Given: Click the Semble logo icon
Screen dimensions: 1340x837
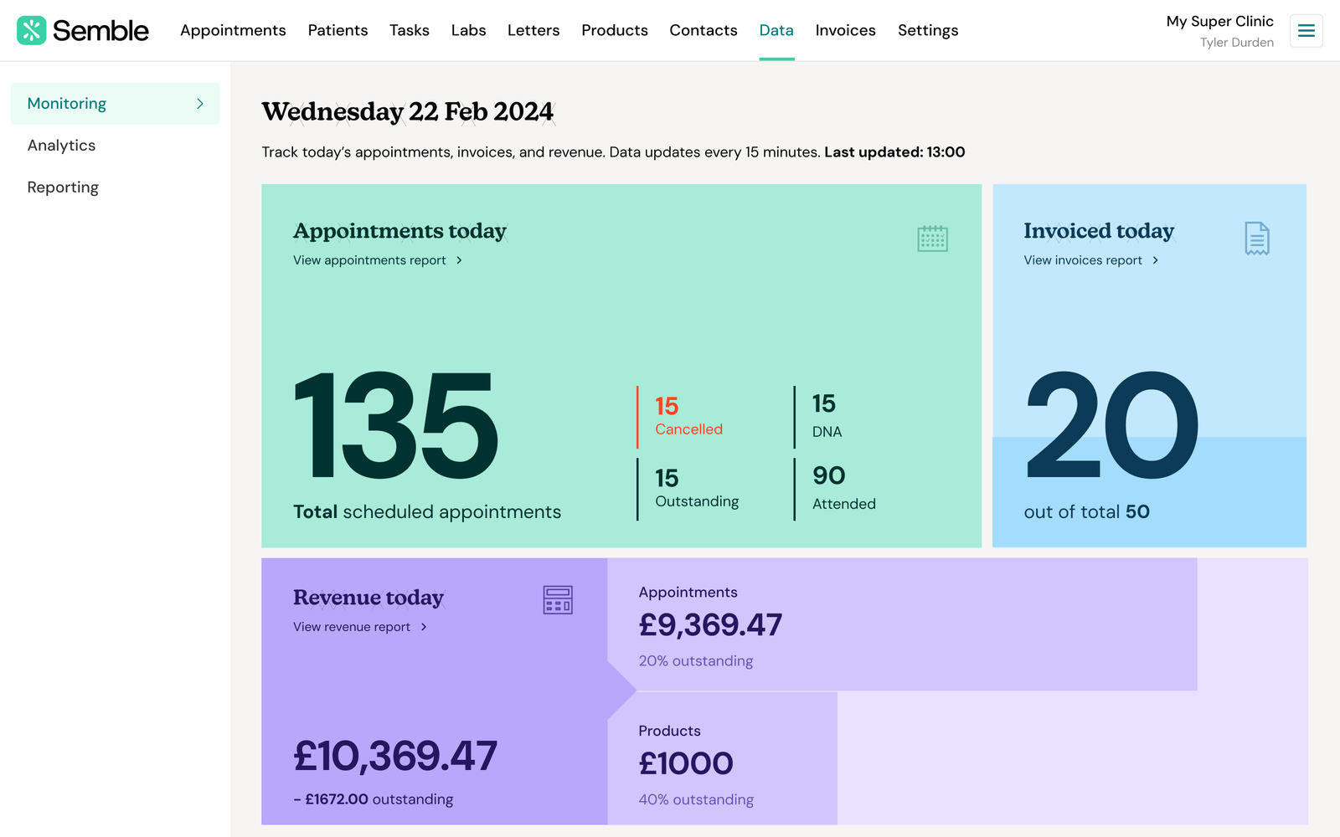Looking at the screenshot, I should (x=32, y=30).
